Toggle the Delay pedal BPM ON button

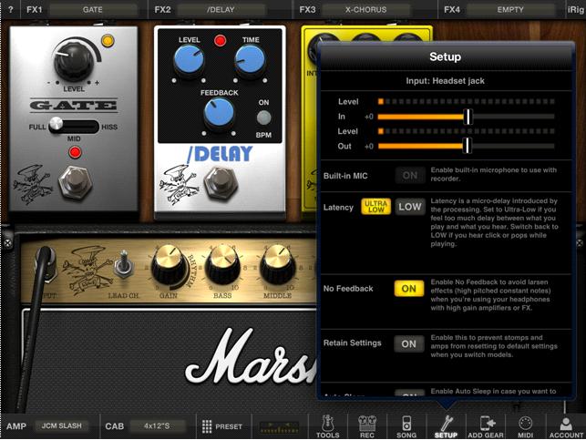point(264,118)
